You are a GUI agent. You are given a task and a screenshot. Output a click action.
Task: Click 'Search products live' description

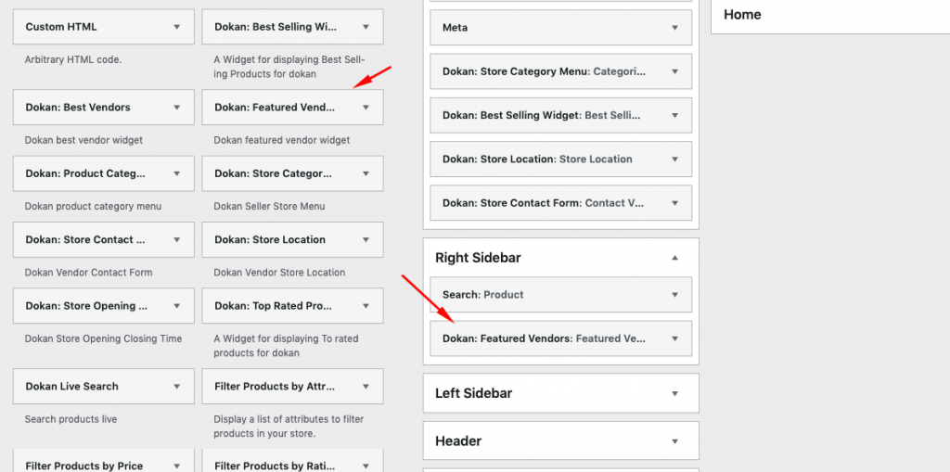(x=71, y=419)
